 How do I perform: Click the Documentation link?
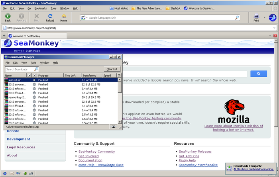90,160
